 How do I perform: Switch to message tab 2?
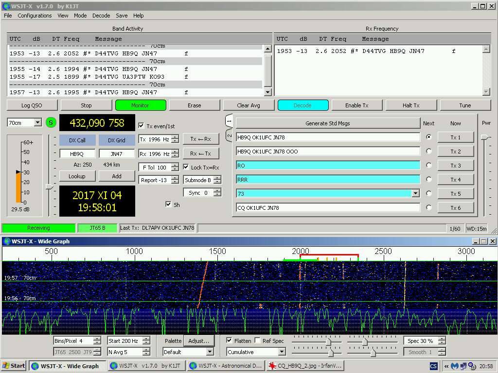229,136
